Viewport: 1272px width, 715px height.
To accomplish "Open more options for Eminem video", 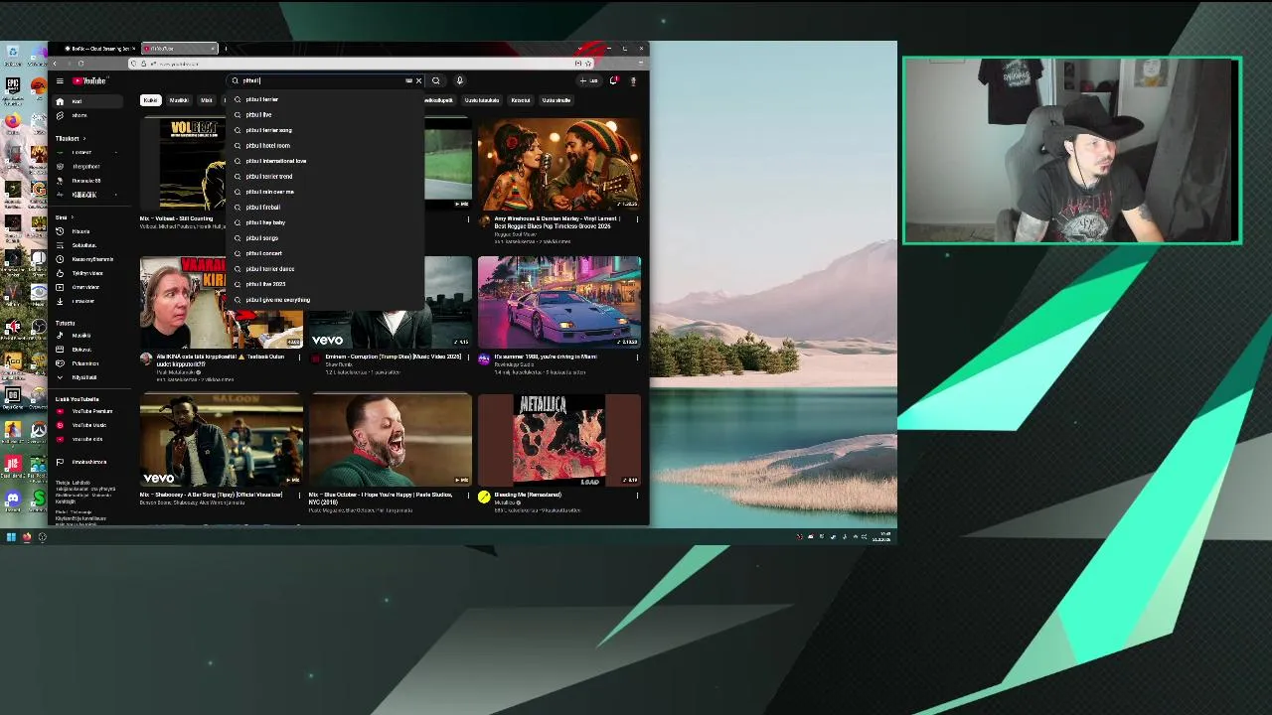I will pos(468,357).
